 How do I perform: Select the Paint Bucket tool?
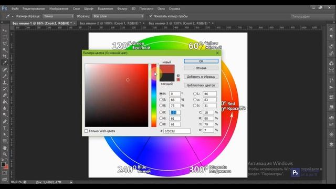pyautogui.click(x=5, y=102)
